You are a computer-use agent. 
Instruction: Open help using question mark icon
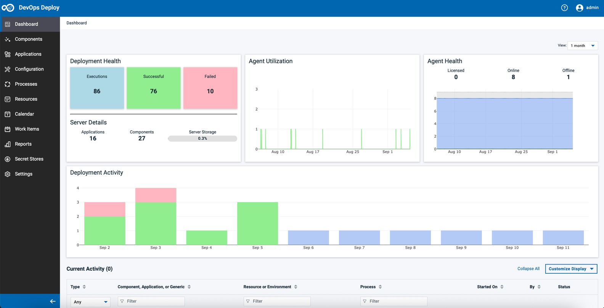tap(564, 8)
